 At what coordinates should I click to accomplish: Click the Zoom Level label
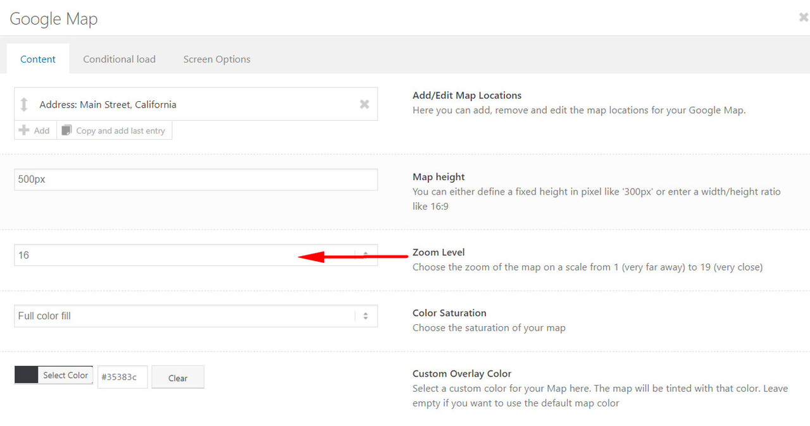439,252
